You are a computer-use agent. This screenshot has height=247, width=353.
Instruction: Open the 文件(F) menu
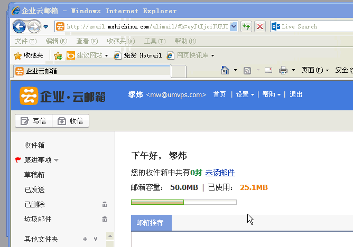coord(26,41)
